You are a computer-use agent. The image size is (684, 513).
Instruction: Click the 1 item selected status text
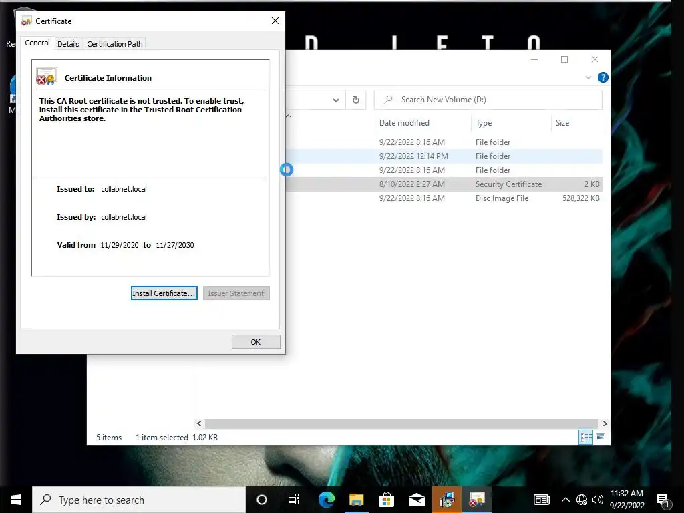click(x=162, y=438)
